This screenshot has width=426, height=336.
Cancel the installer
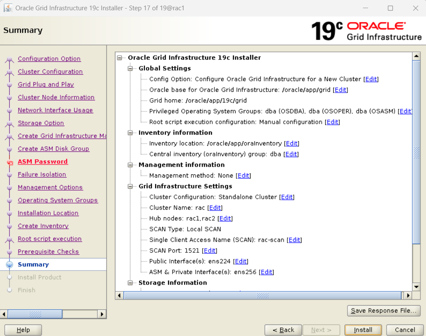405,330
